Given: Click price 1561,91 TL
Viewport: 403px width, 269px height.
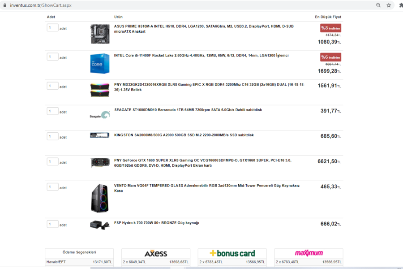Looking at the screenshot, I should click(x=329, y=86).
